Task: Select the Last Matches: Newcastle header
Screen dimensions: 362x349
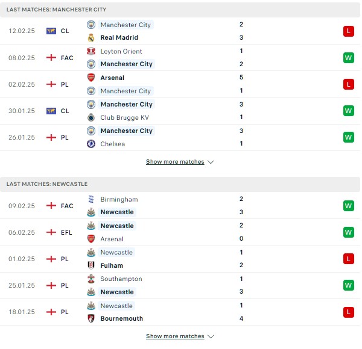Action: coord(180,184)
